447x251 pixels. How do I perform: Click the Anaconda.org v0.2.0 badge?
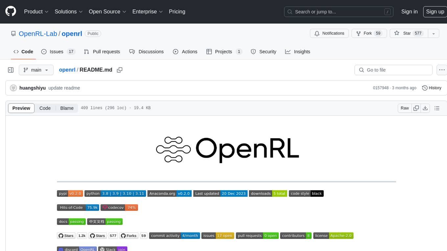click(x=170, y=194)
